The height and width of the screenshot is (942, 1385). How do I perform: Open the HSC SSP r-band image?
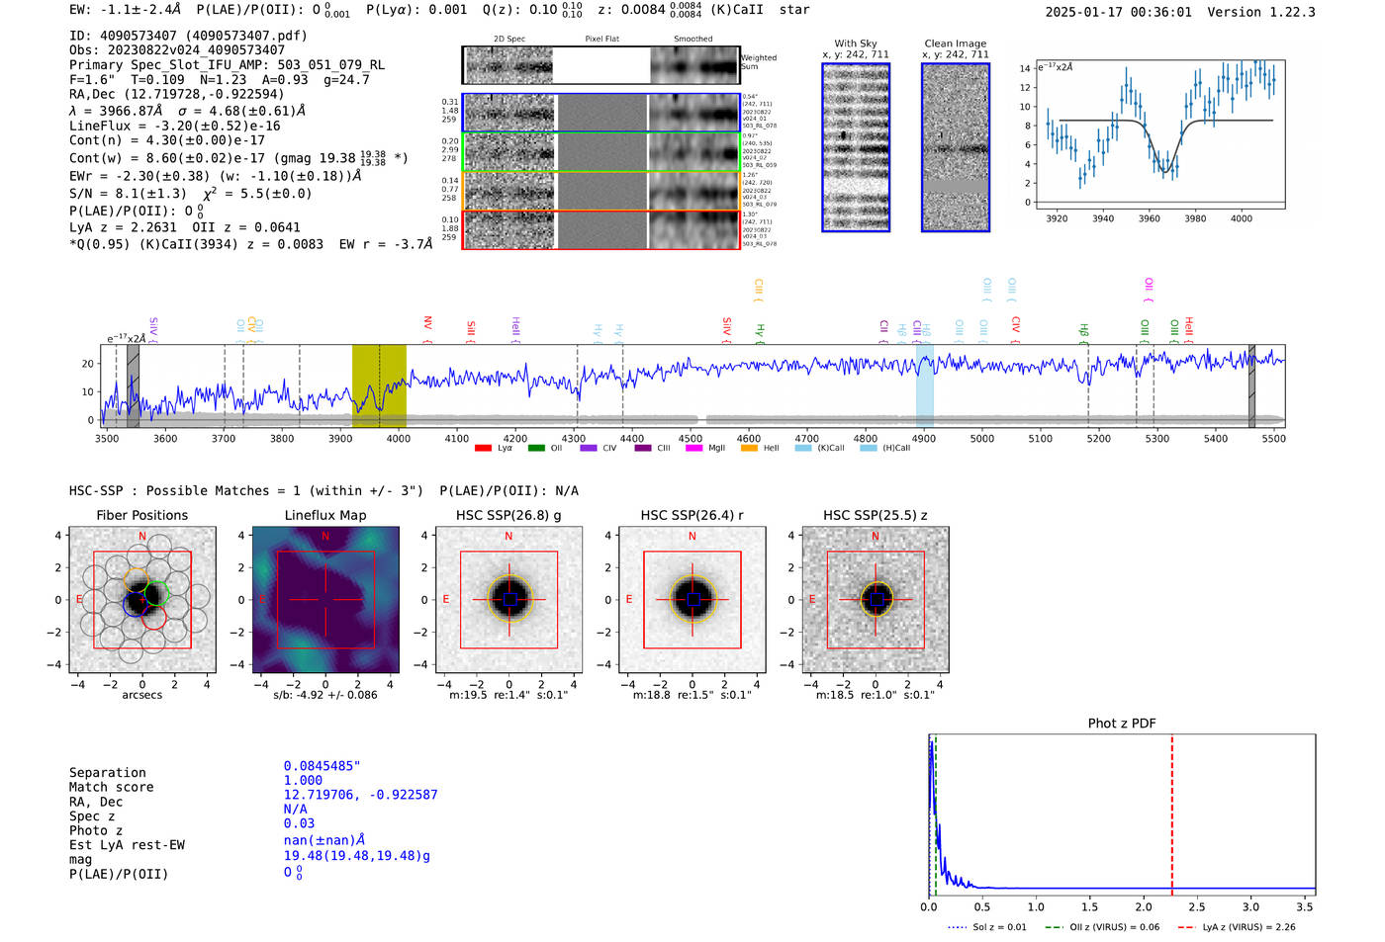[x=692, y=600]
